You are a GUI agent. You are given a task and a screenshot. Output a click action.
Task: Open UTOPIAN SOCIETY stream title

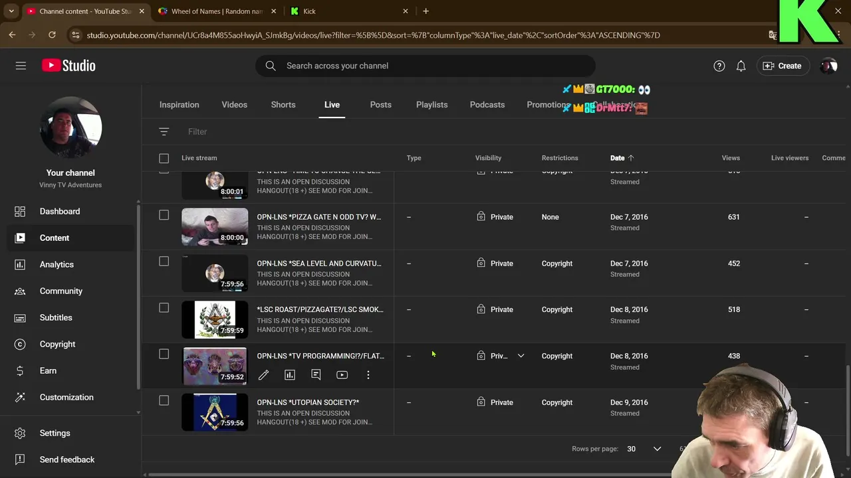pos(308,402)
